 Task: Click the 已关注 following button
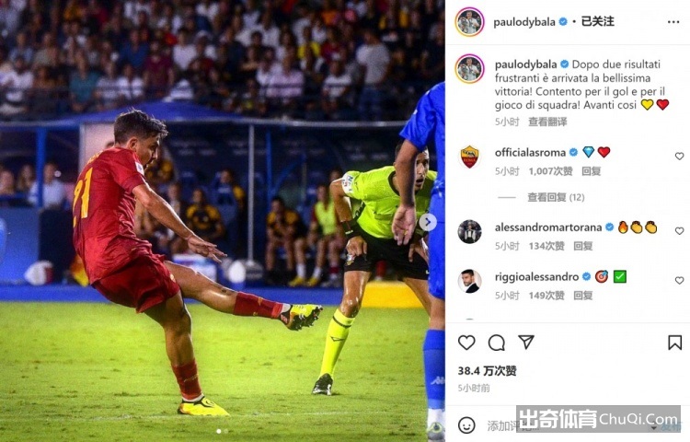click(x=597, y=21)
